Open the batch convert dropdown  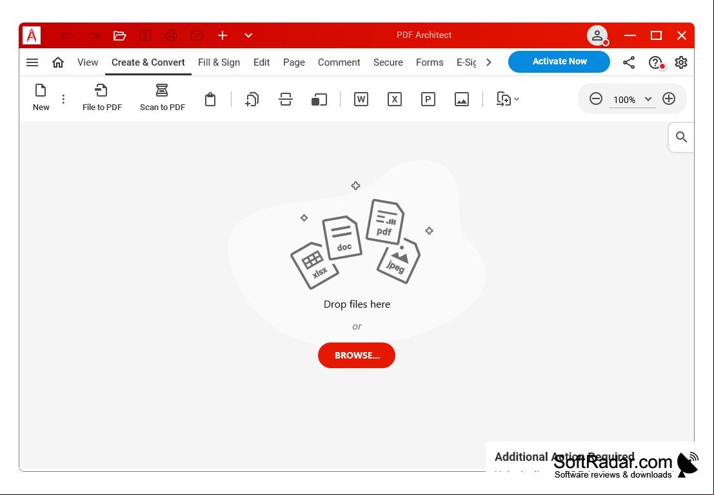pos(508,99)
